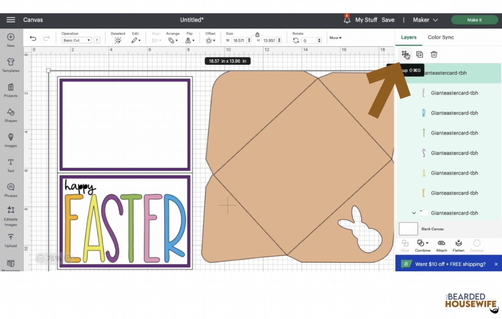The image size is (502, 319).
Task: Click the Undo arrow
Action: 33,38
